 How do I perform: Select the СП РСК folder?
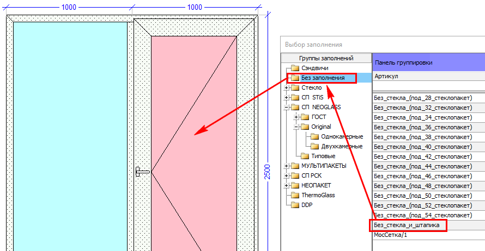tap(312, 176)
